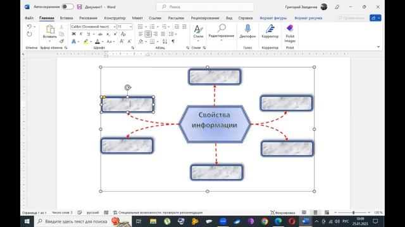The width and height of the screenshot is (405, 227).
Task: Expand the borders dropdown arrow
Action: (158, 42)
